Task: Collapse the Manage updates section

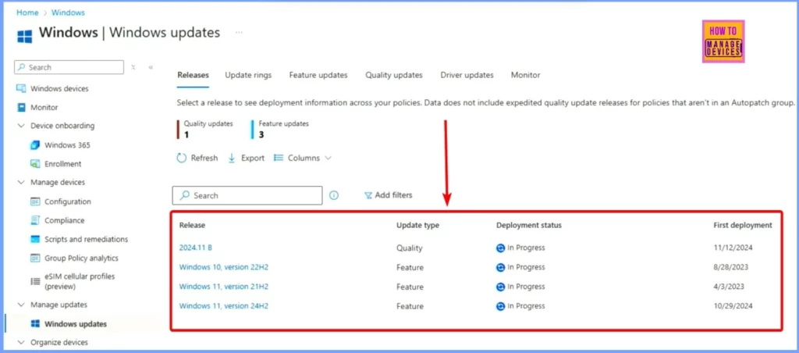Action: tap(21, 305)
